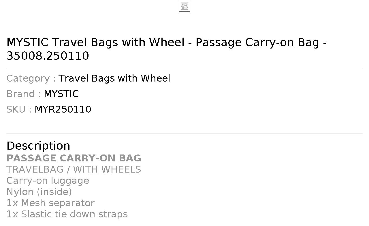
Task: Click the broken product image placeholder
Action: click(x=184, y=6)
